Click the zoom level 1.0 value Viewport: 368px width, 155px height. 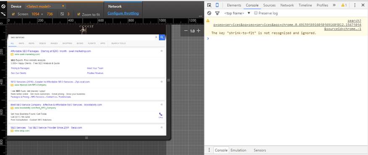pos(192,31)
